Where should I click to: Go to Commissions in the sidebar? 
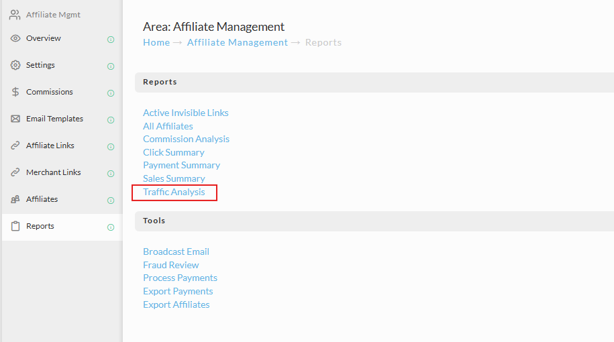[x=50, y=92]
